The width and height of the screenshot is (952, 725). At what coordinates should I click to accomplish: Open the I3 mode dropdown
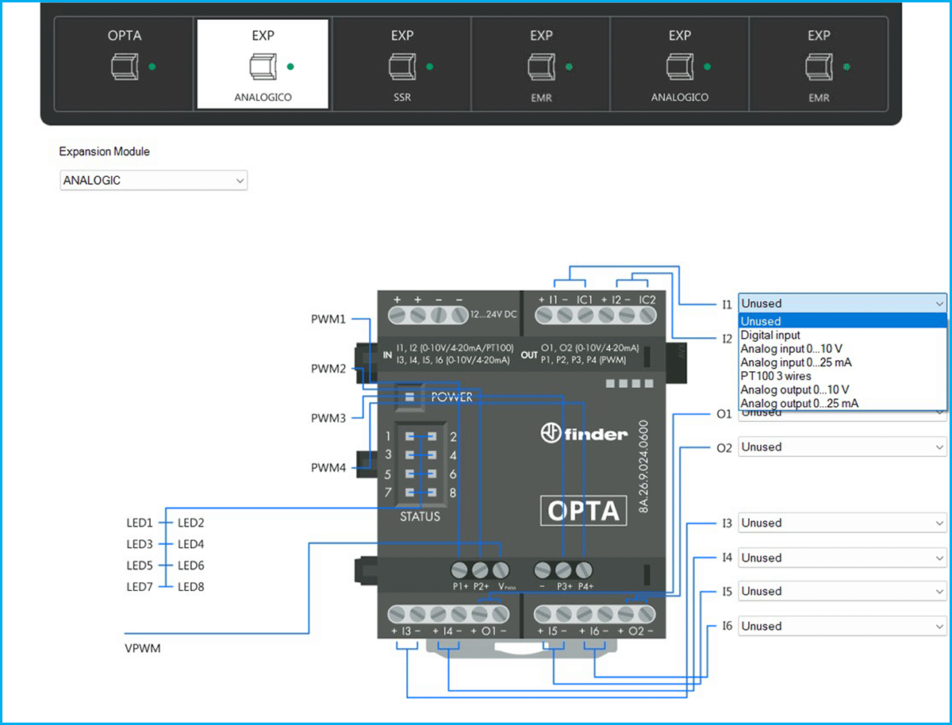pos(842,523)
